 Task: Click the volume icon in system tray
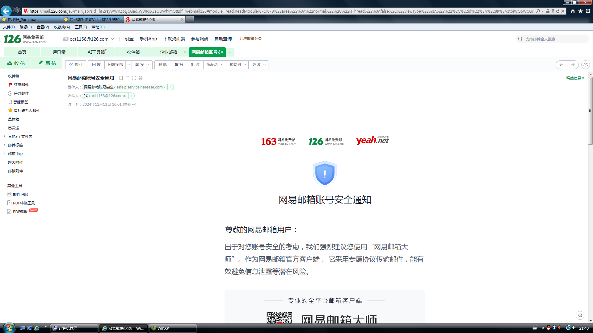574,328
